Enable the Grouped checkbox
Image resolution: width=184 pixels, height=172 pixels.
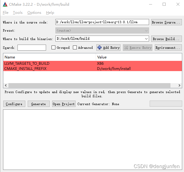(53, 48)
